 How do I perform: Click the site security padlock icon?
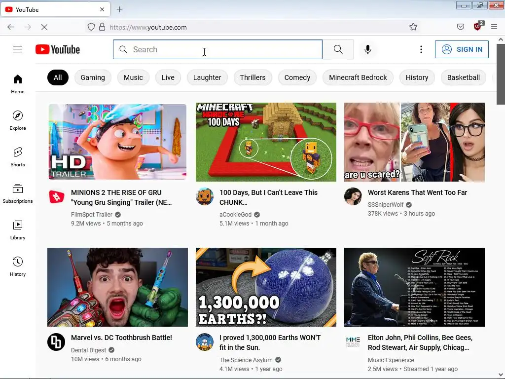(x=102, y=27)
